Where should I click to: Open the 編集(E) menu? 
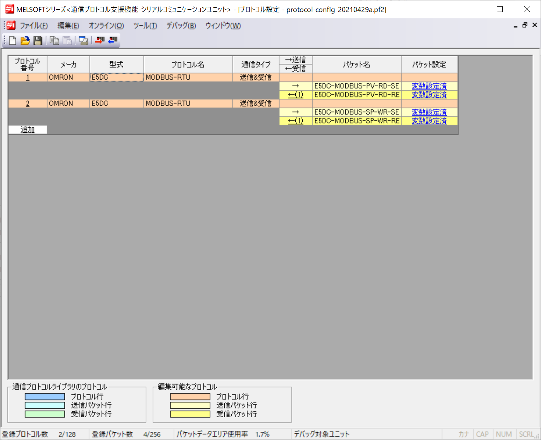pyautogui.click(x=68, y=26)
